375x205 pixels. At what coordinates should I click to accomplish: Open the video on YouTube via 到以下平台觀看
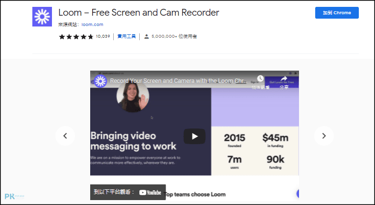pos(128,192)
